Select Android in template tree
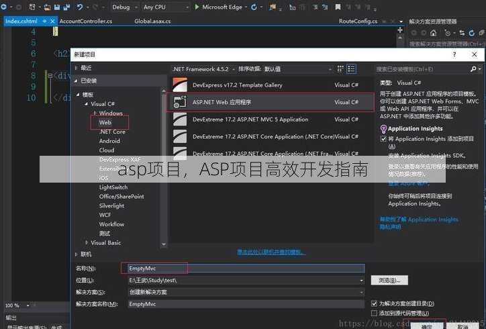The image size is (486, 329). [x=109, y=141]
